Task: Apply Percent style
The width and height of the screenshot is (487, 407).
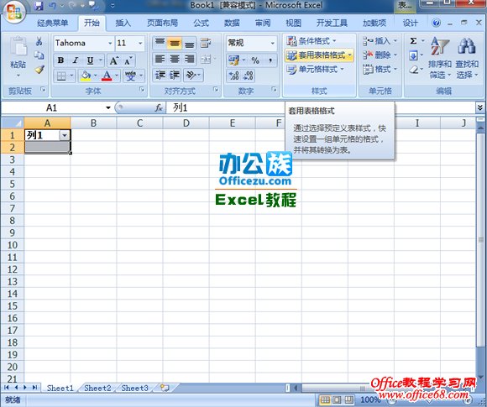Action: pos(255,60)
